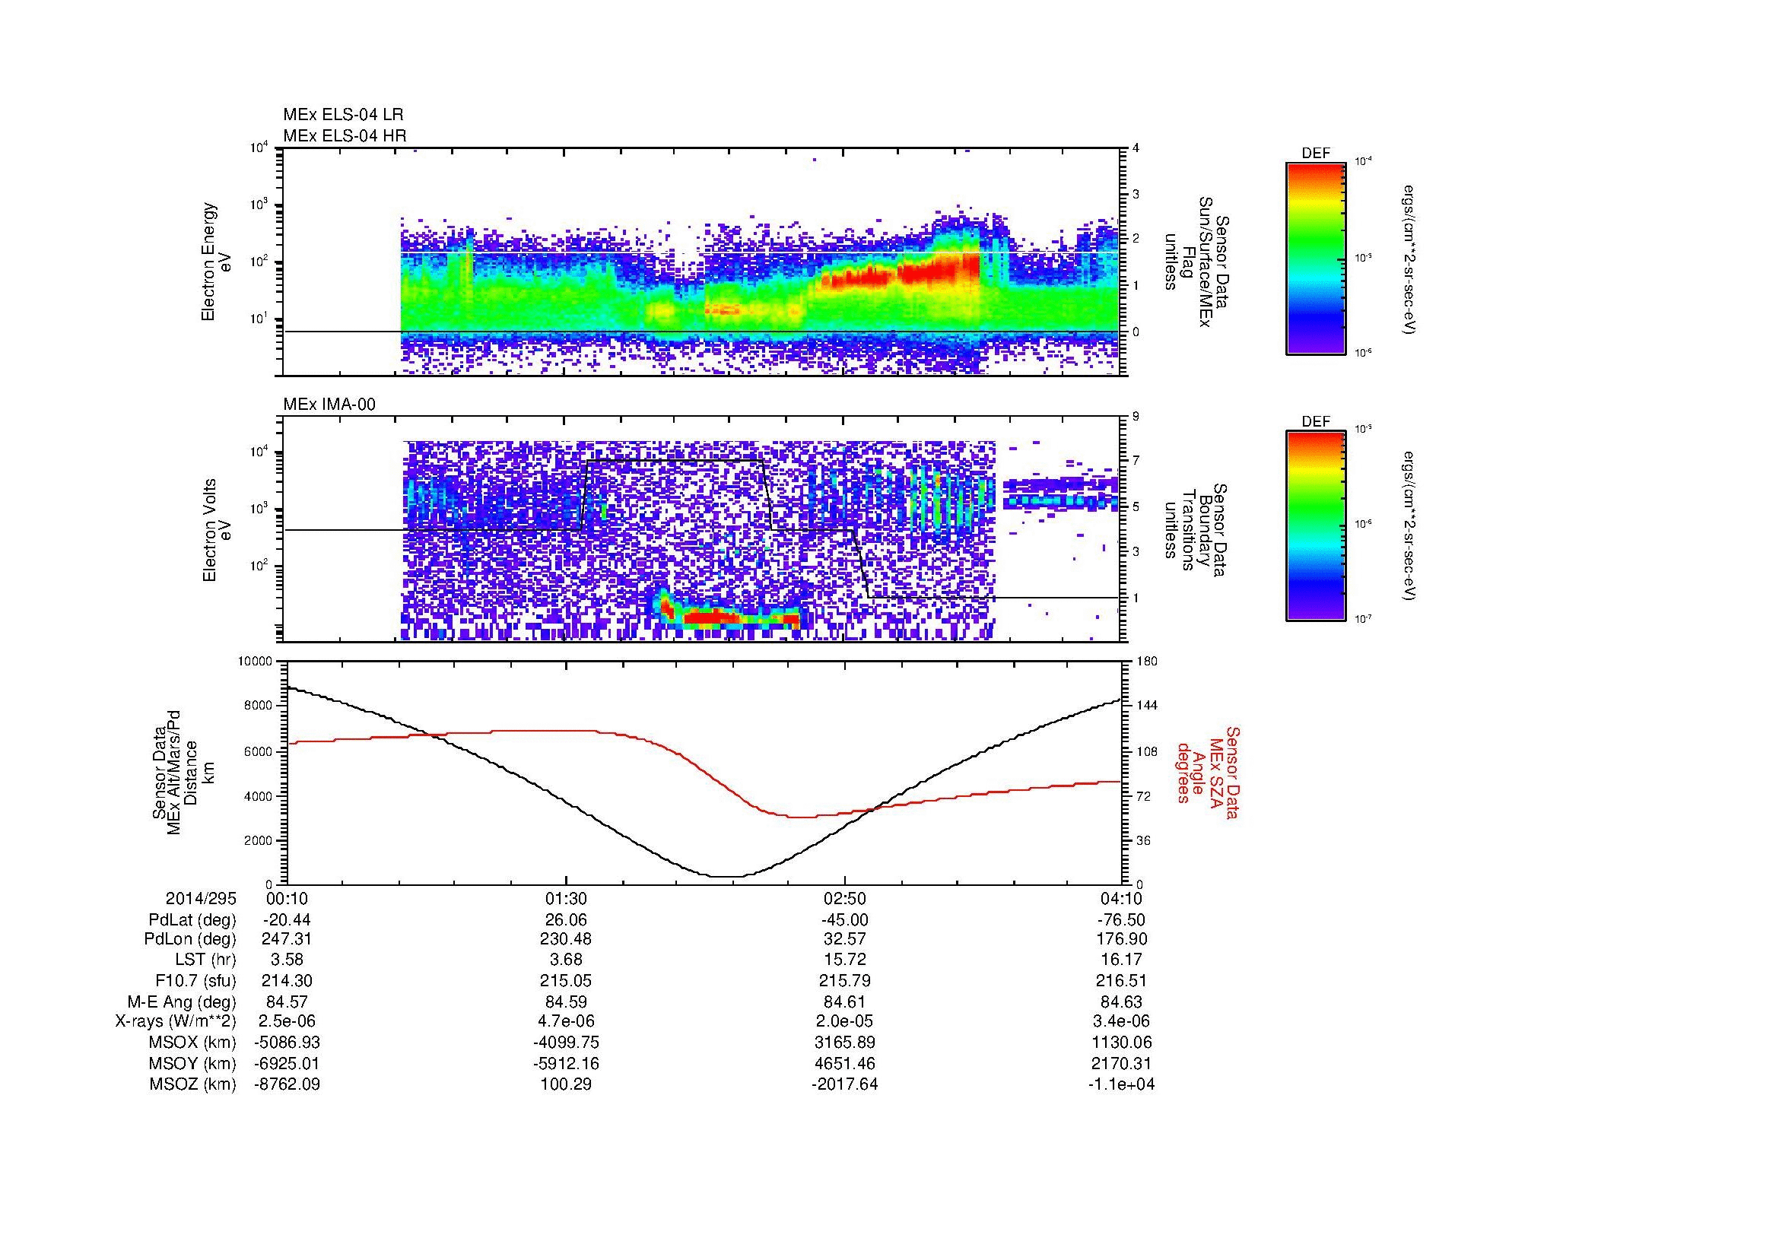Click the 'MSOX (km)' row label
Screen dimensions: 1779x1257
[x=193, y=1043]
